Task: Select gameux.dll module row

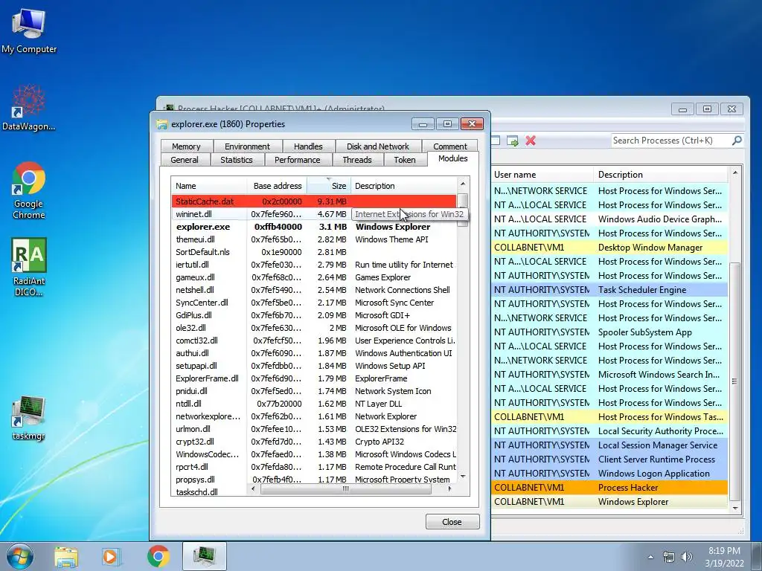Action: tap(314, 277)
